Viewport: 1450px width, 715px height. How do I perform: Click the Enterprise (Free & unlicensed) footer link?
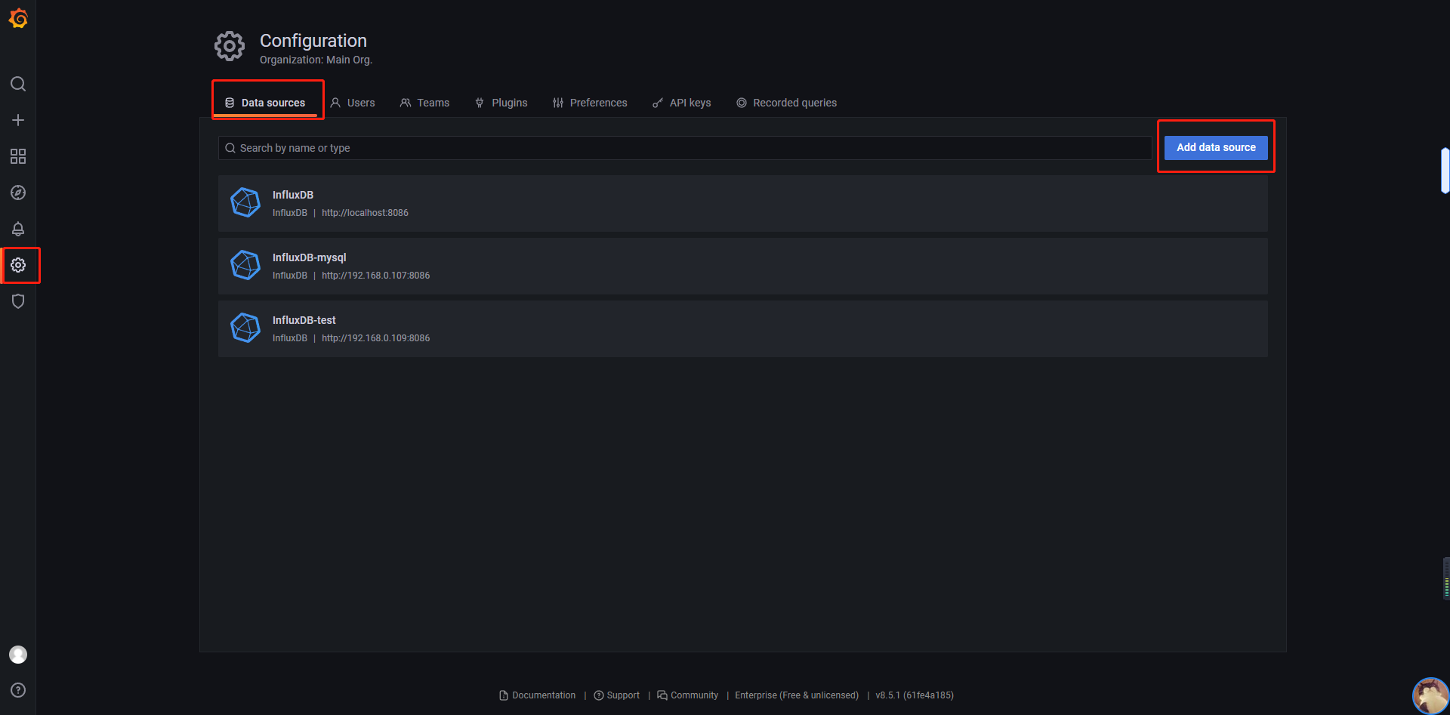[x=797, y=695]
